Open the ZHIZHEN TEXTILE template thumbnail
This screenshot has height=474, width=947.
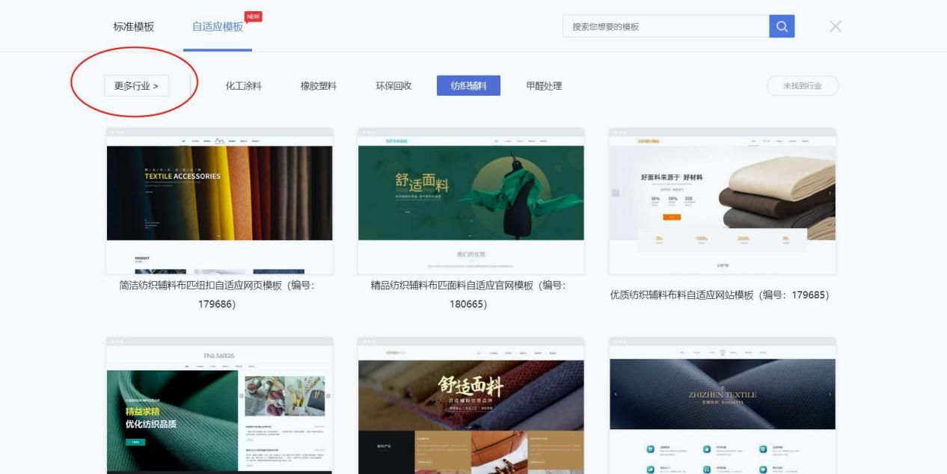pos(723,405)
